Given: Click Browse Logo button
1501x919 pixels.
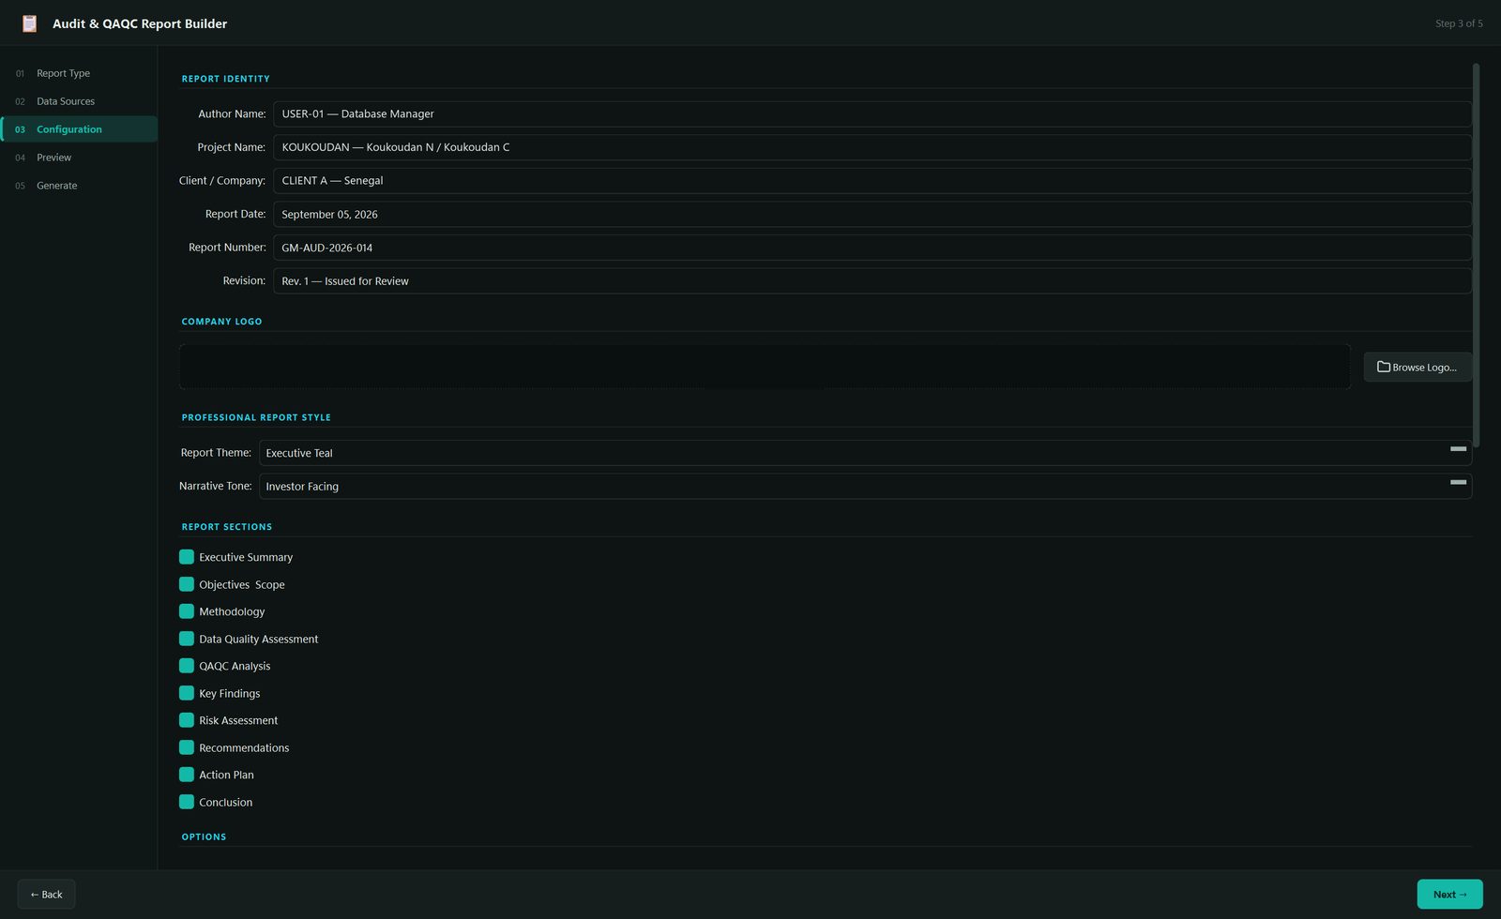Looking at the screenshot, I should [1417, 367].
